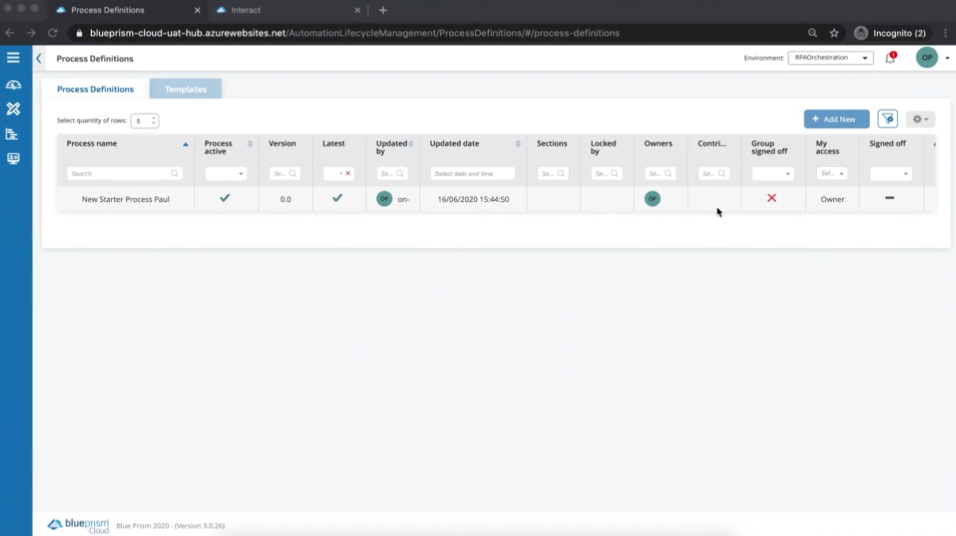Switch to the Templates tab

pyautogui.click(x=185, y=89)
